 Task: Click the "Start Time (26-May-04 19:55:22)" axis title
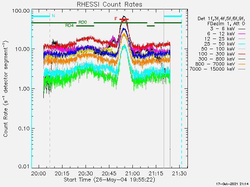[109, 180]
